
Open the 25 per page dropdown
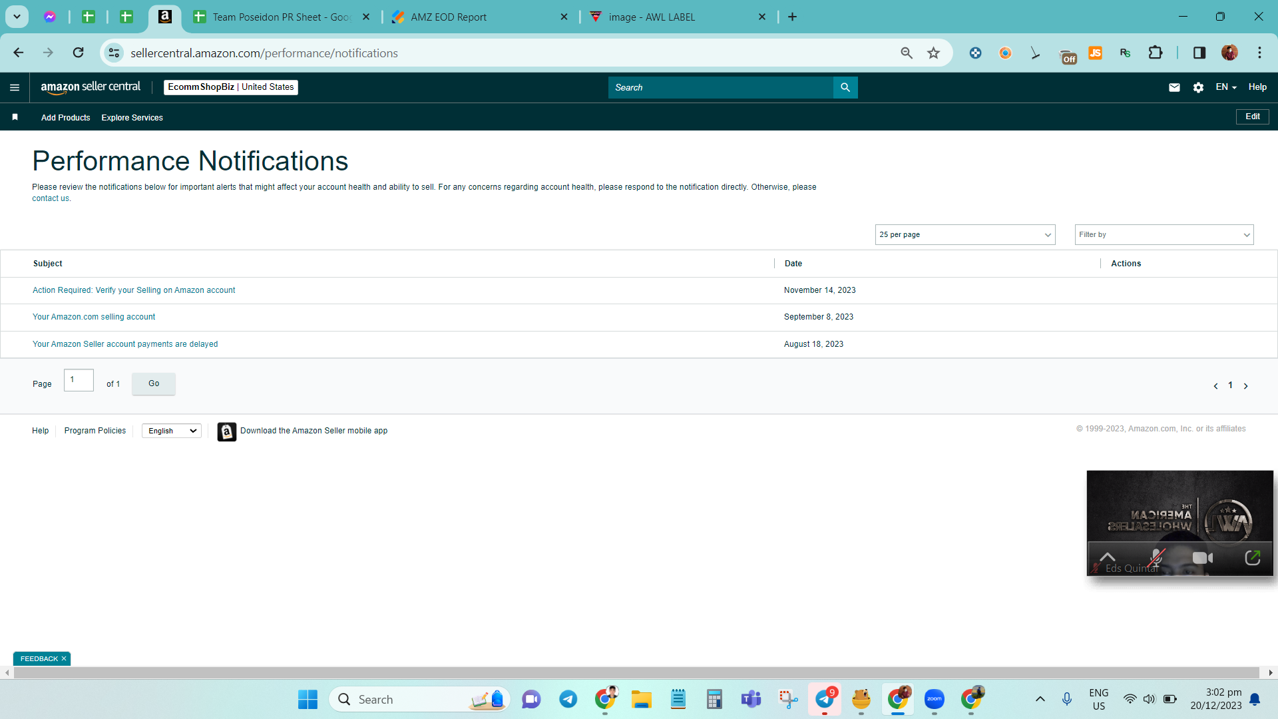[965, 234]
